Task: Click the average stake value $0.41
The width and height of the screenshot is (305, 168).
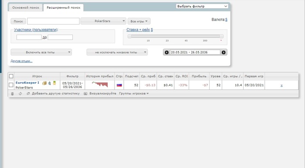Action: click(x=168, y=85)
